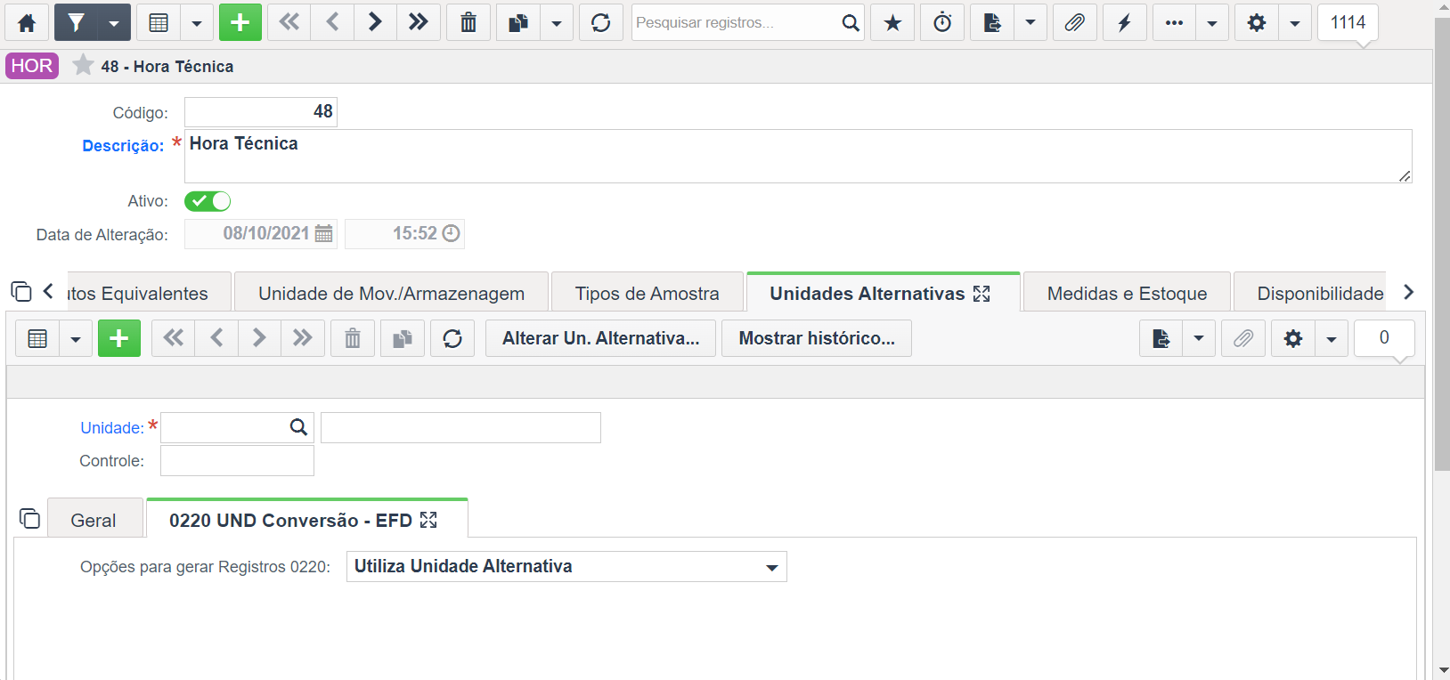Open subform export options dropdown arrow

click(1199, 338)
